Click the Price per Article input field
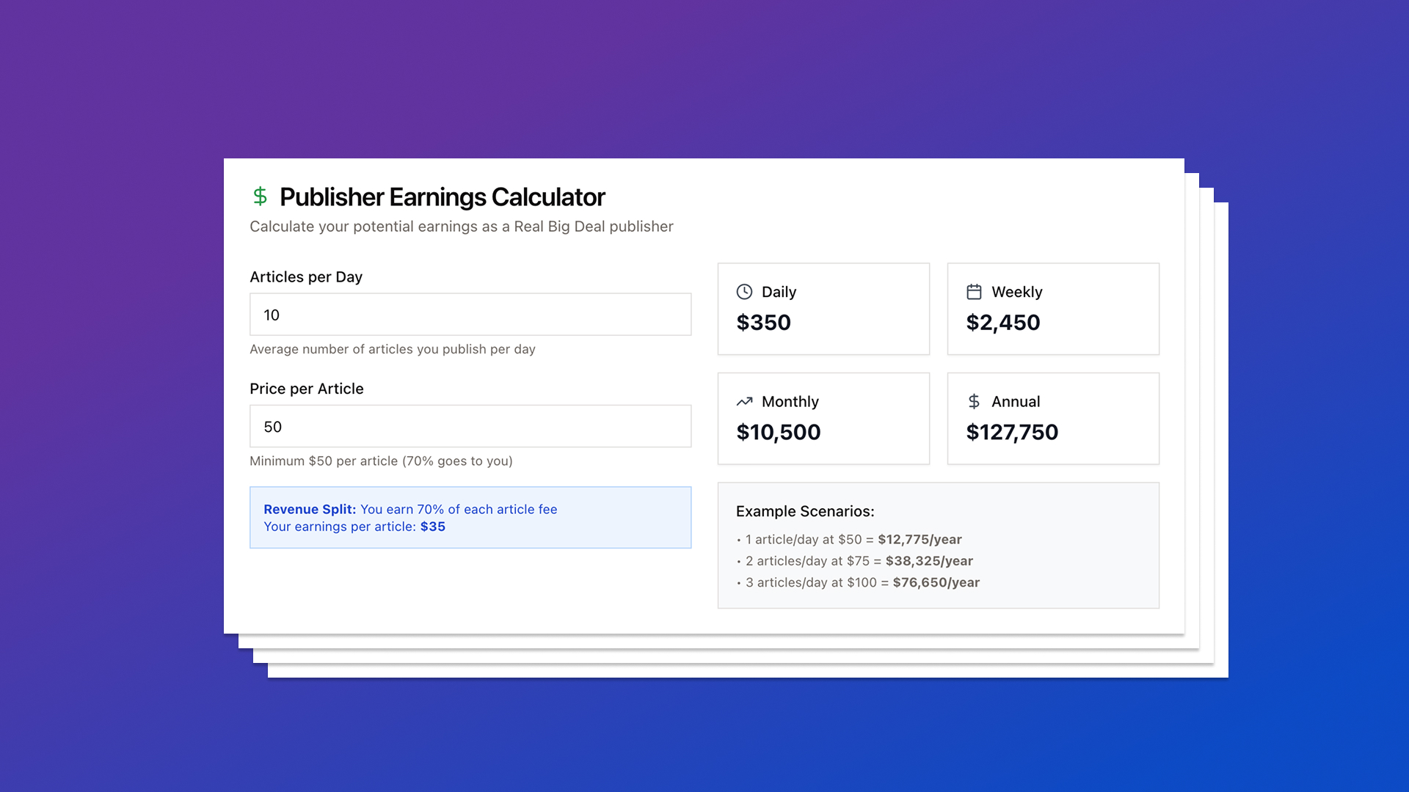The image size is (1409, 792). [x=470, y=425]
